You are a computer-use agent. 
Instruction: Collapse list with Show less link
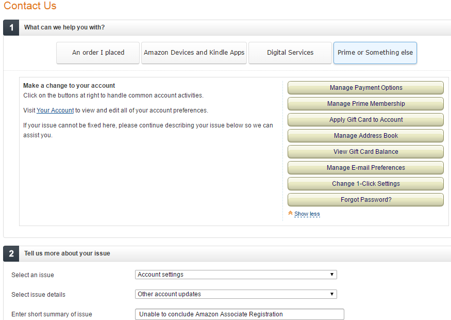[307, 214]
